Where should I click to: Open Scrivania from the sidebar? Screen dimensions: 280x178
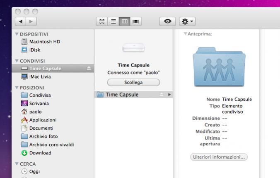tap(53, 103)
